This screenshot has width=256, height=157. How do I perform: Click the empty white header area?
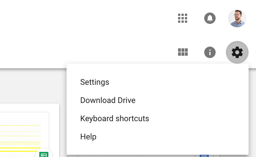coord(82,33)
